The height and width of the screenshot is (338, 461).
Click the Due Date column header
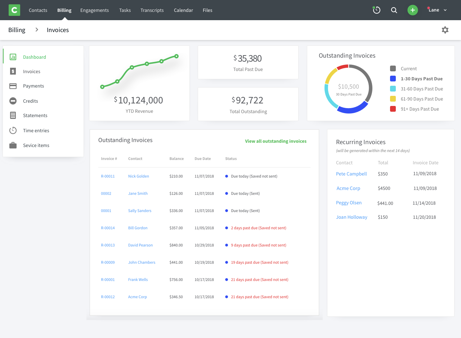tap(203, 159)
